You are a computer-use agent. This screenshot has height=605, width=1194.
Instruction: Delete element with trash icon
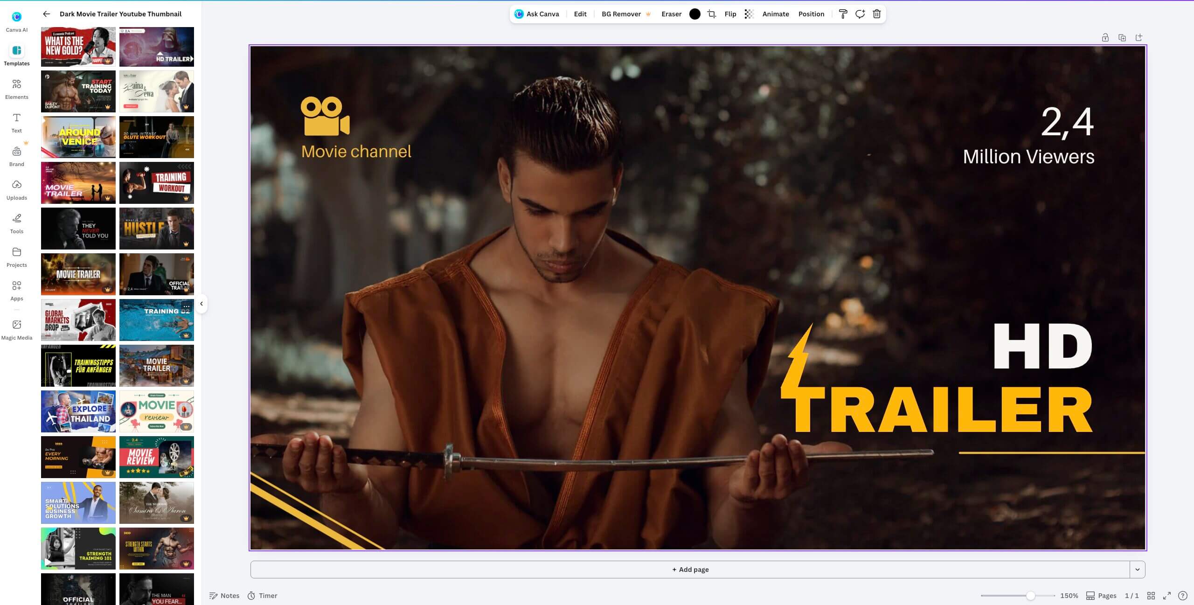click(877, 14)
